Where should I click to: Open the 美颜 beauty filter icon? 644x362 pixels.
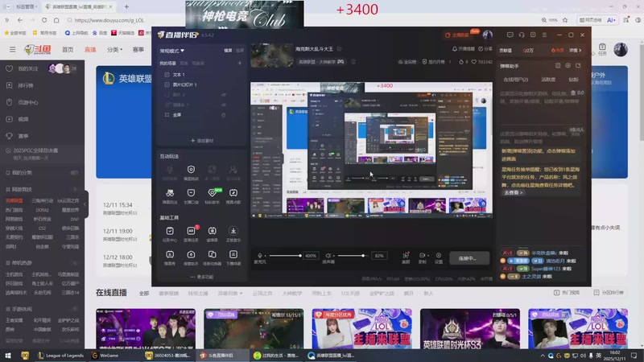click(406, 256)
